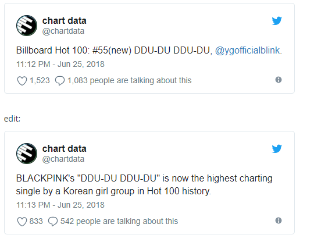Open reply bubble on first tweet

click(60, 81)
